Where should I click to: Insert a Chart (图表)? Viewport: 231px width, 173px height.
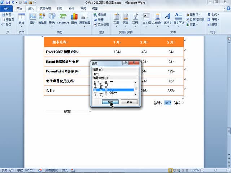74,19
